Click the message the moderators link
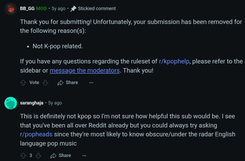Image resolution: width=245 pixels, height=161 pixels. (x=85, y=71)
